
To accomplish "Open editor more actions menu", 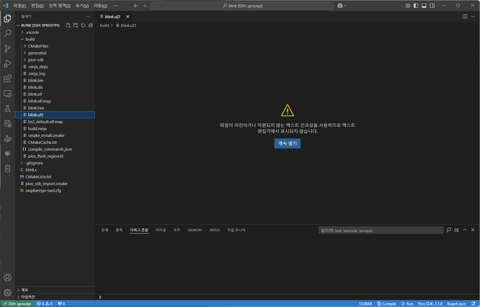I will point(473,17).
